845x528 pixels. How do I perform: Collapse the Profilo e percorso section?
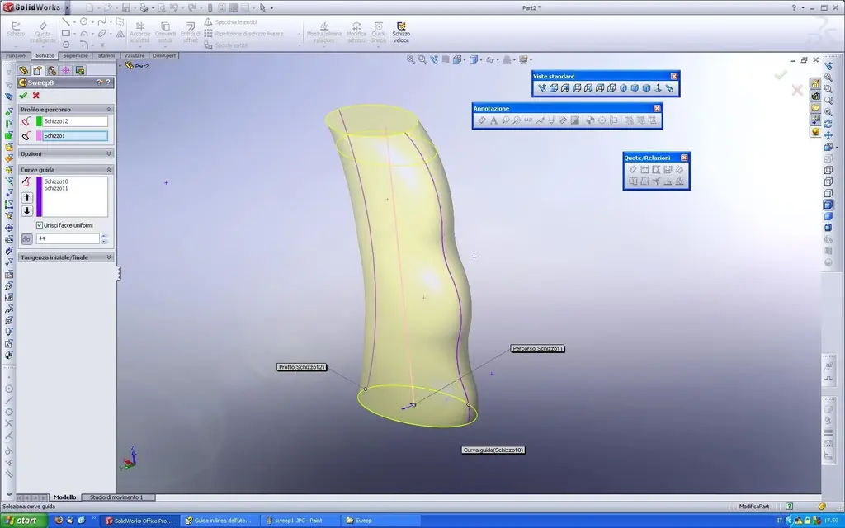point(108,109)
